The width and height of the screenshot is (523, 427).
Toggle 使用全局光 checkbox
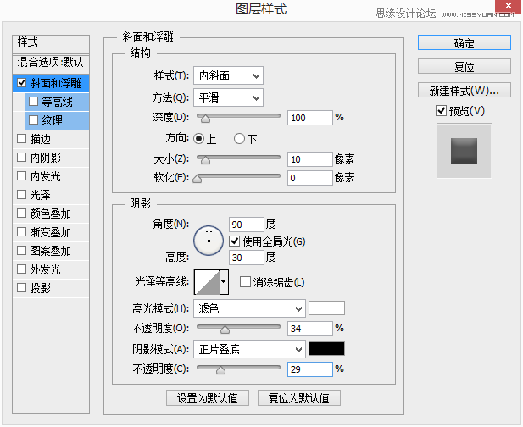235,241
